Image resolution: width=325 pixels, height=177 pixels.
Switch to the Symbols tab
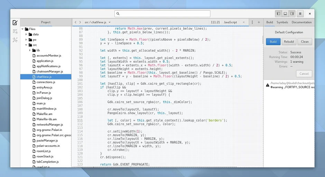pyautogui.click(x=282, y=22)
